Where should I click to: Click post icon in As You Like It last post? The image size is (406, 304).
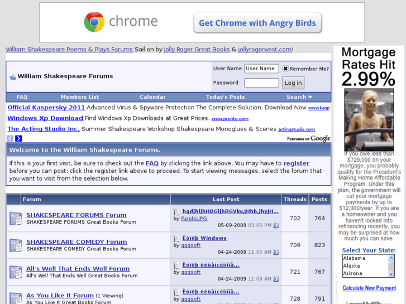tap(176, 292)
